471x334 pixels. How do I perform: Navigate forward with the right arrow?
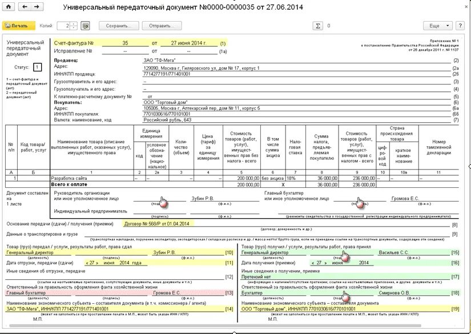37,7
